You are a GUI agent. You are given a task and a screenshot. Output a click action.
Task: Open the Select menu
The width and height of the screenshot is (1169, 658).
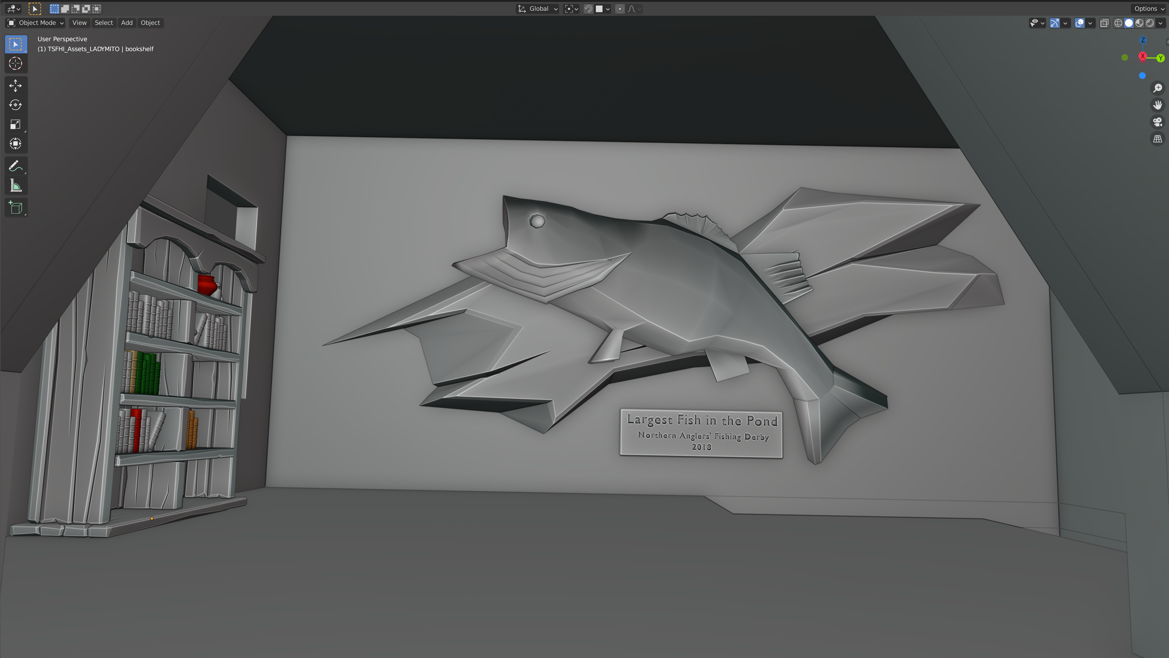(x=104, y=23)
